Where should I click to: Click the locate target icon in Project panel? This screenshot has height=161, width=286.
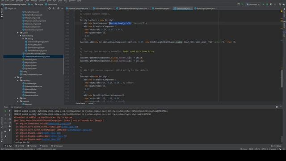click(50, 8)
